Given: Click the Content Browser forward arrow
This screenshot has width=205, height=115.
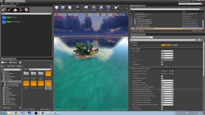Looking at the screenshot, I should click(4, 66).
